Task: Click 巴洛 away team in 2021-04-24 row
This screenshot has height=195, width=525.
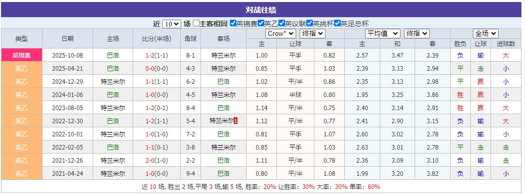Action: 223,174
